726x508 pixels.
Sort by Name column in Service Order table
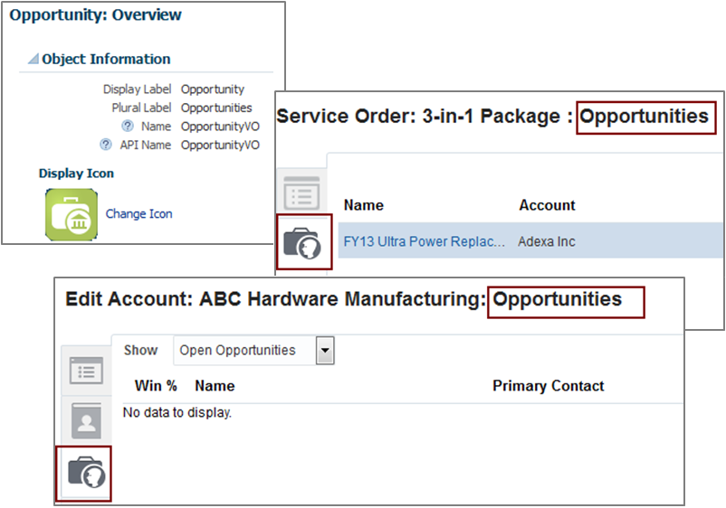click(x=364, y=205)
